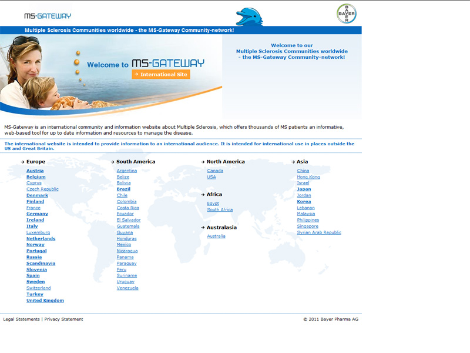Open the Netherlands link
The width and height of the screenshot is (470, 353).
[41, 239]
